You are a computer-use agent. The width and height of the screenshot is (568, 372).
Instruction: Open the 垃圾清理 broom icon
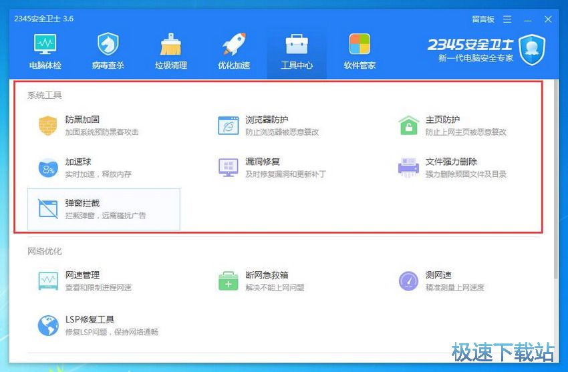click(x=170, y=44)
